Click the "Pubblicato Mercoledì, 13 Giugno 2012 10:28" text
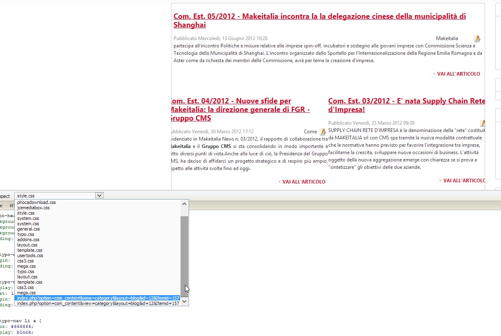The image size is (501, 336). click(220, 38)
